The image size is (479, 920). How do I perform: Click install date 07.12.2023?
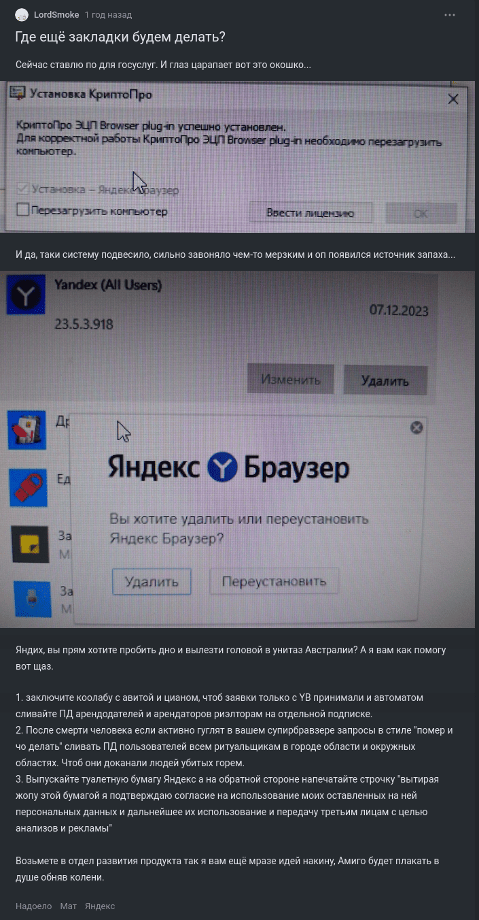pos(399,310)
